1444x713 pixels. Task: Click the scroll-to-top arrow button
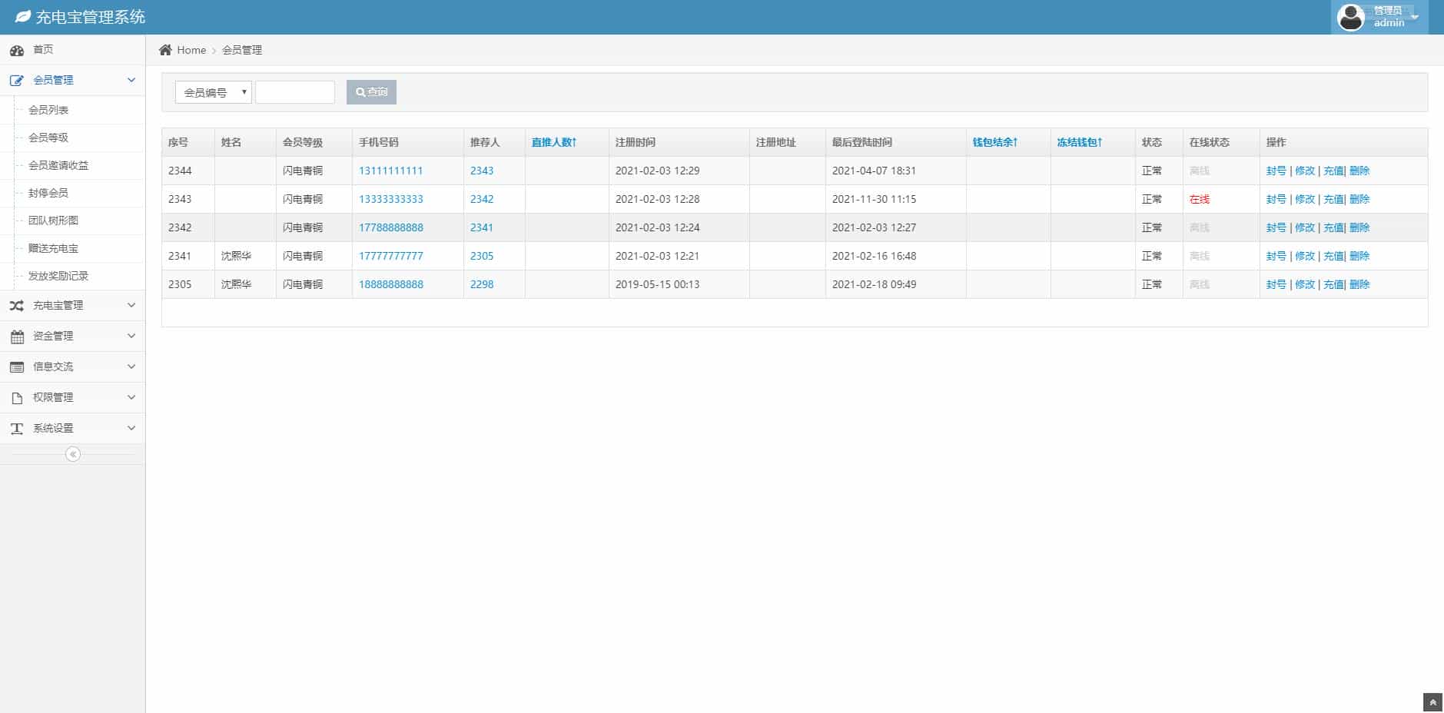point(1432,702)
